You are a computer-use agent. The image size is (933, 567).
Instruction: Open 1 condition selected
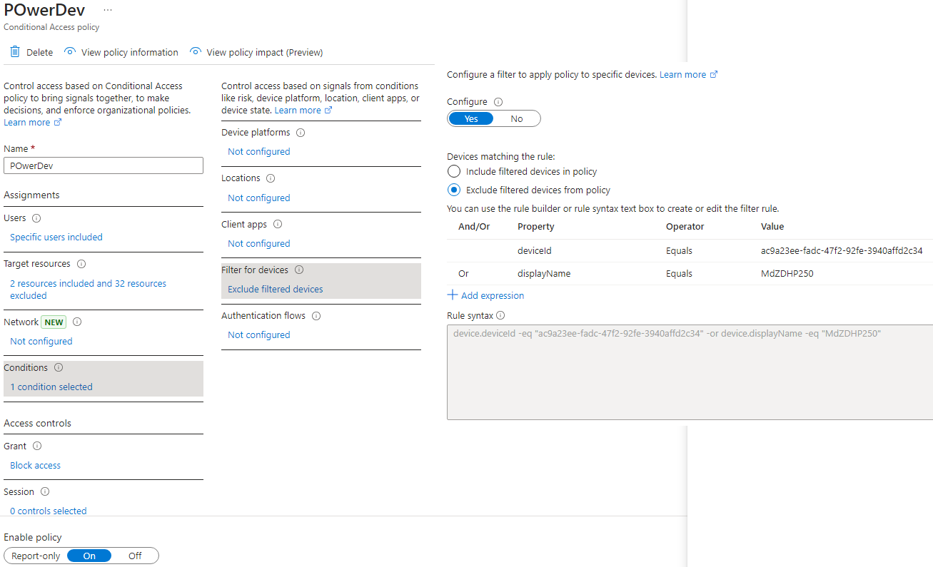[x=51, y=387]
